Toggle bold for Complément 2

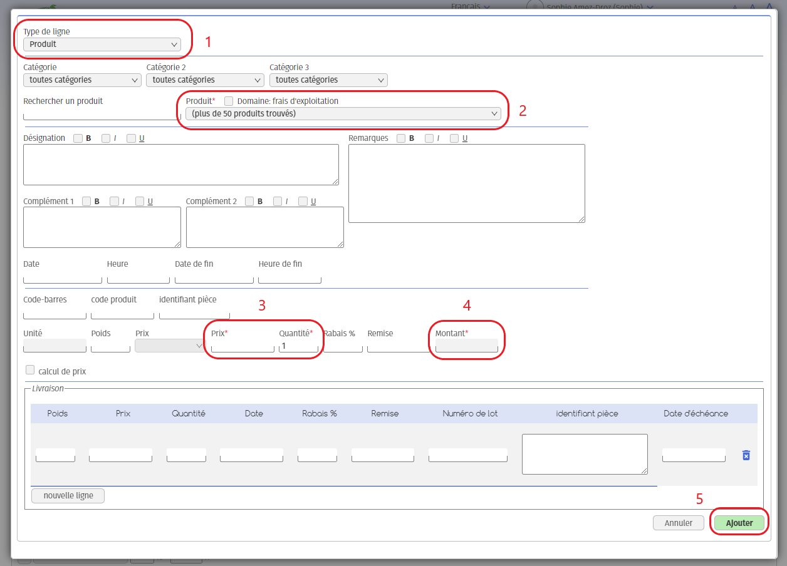pyautogui.click(x=249, y=202)
